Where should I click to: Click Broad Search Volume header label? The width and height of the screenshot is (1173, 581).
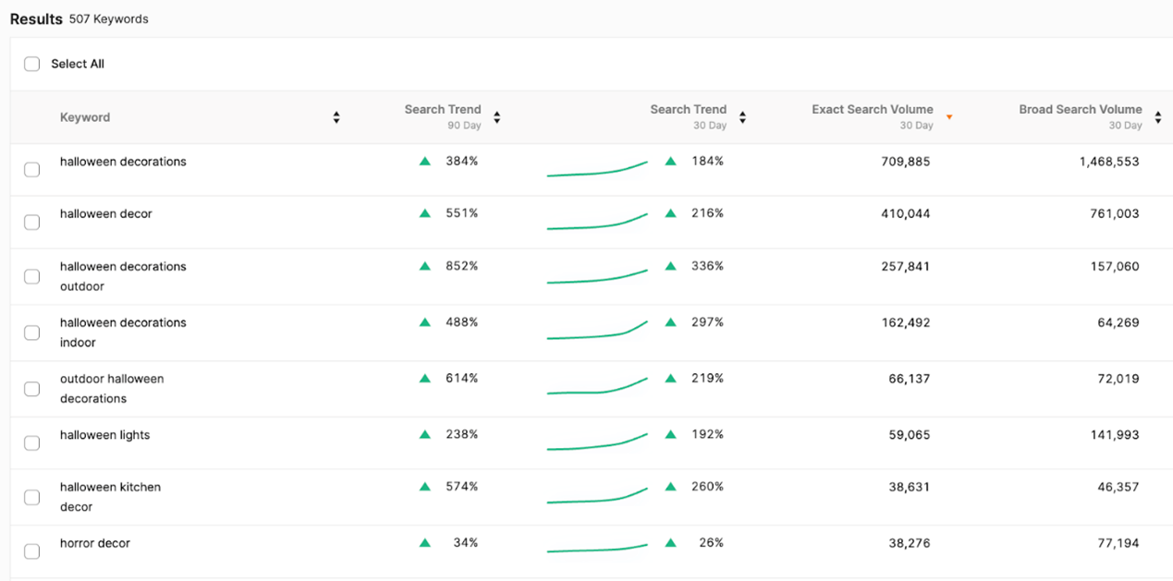1080,110
